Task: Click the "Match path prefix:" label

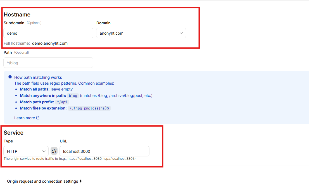Action: pyautogui.click(x=37, y=102)
